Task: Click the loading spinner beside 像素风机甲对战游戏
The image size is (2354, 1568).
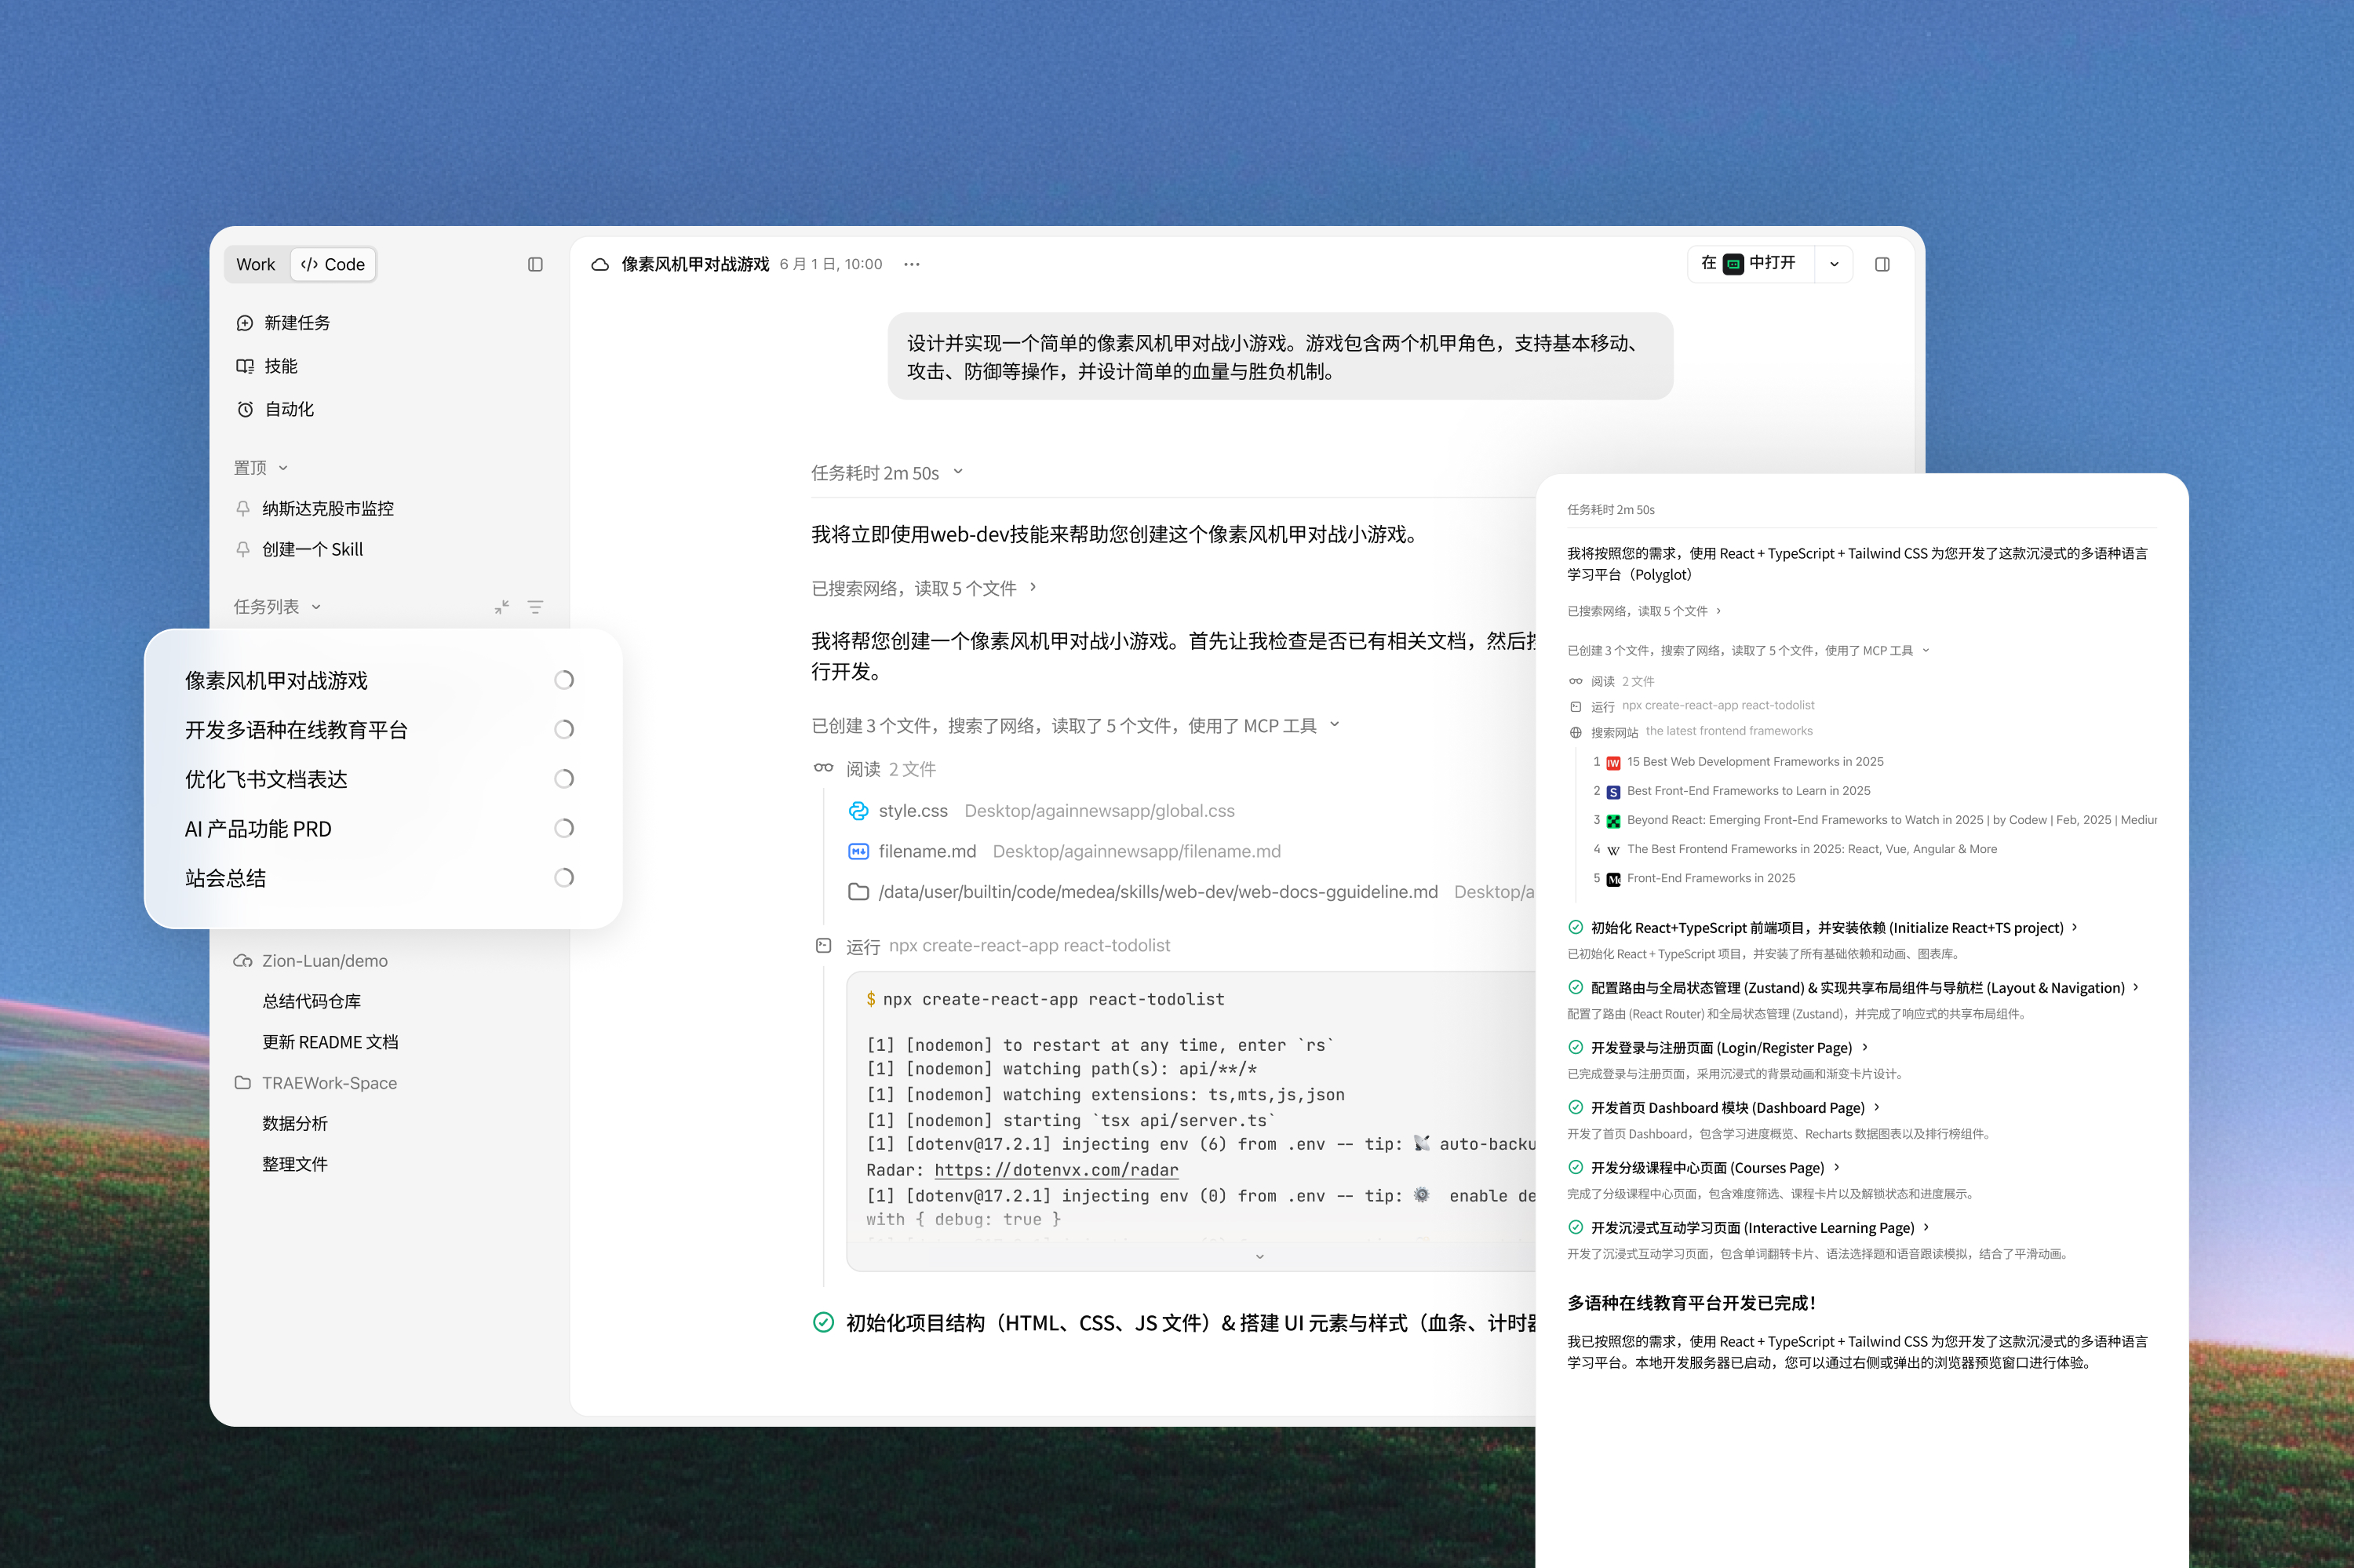Action: [563, 680]
